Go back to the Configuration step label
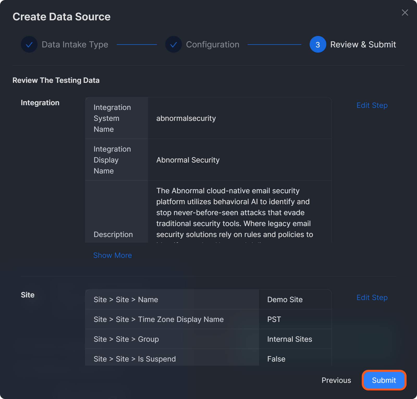Viewport: 417px width, 399px height. [x=212, y=45]
